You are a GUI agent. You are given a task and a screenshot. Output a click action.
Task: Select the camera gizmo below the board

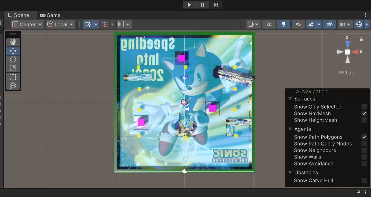pos(184,171)
